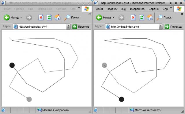Click page icon in right address bar

click(x=108, y=27)
